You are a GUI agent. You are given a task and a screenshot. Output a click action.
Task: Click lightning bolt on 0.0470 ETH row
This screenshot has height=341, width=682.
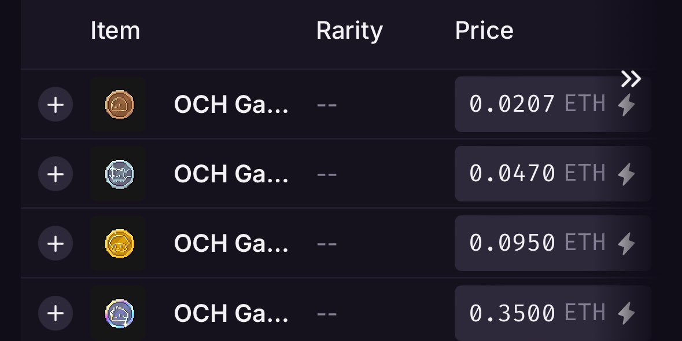pyautogui.click(x=626, y=174)
